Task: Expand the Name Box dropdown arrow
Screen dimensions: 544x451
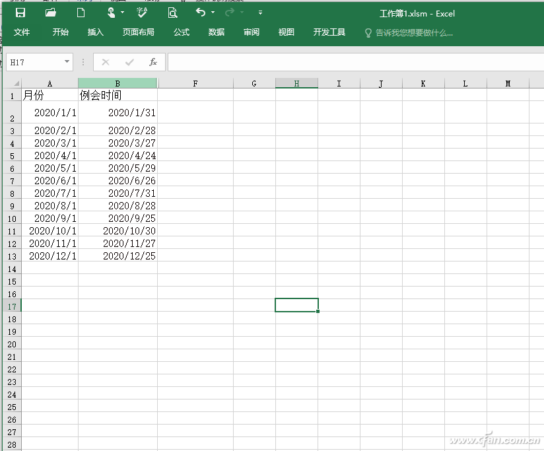Action: coord(67,62)
